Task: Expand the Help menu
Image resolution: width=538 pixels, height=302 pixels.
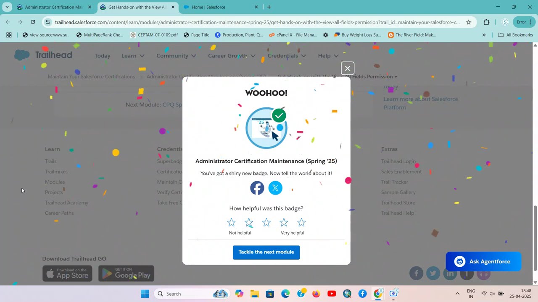Action: click(x=328, y=55)
